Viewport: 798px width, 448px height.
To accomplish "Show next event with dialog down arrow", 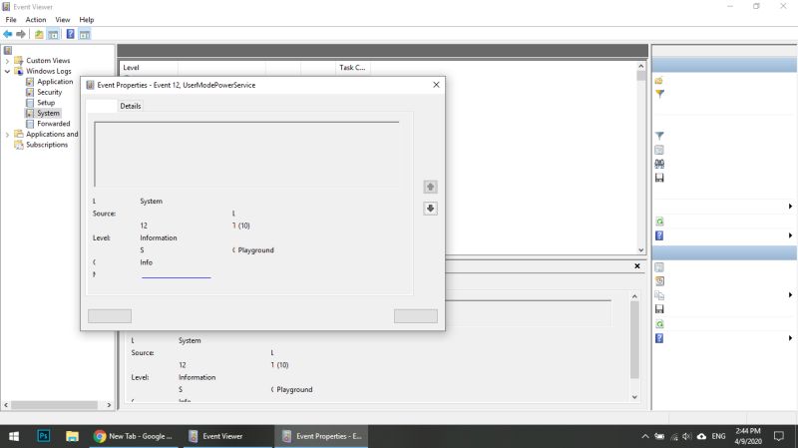I will (430, 209).
